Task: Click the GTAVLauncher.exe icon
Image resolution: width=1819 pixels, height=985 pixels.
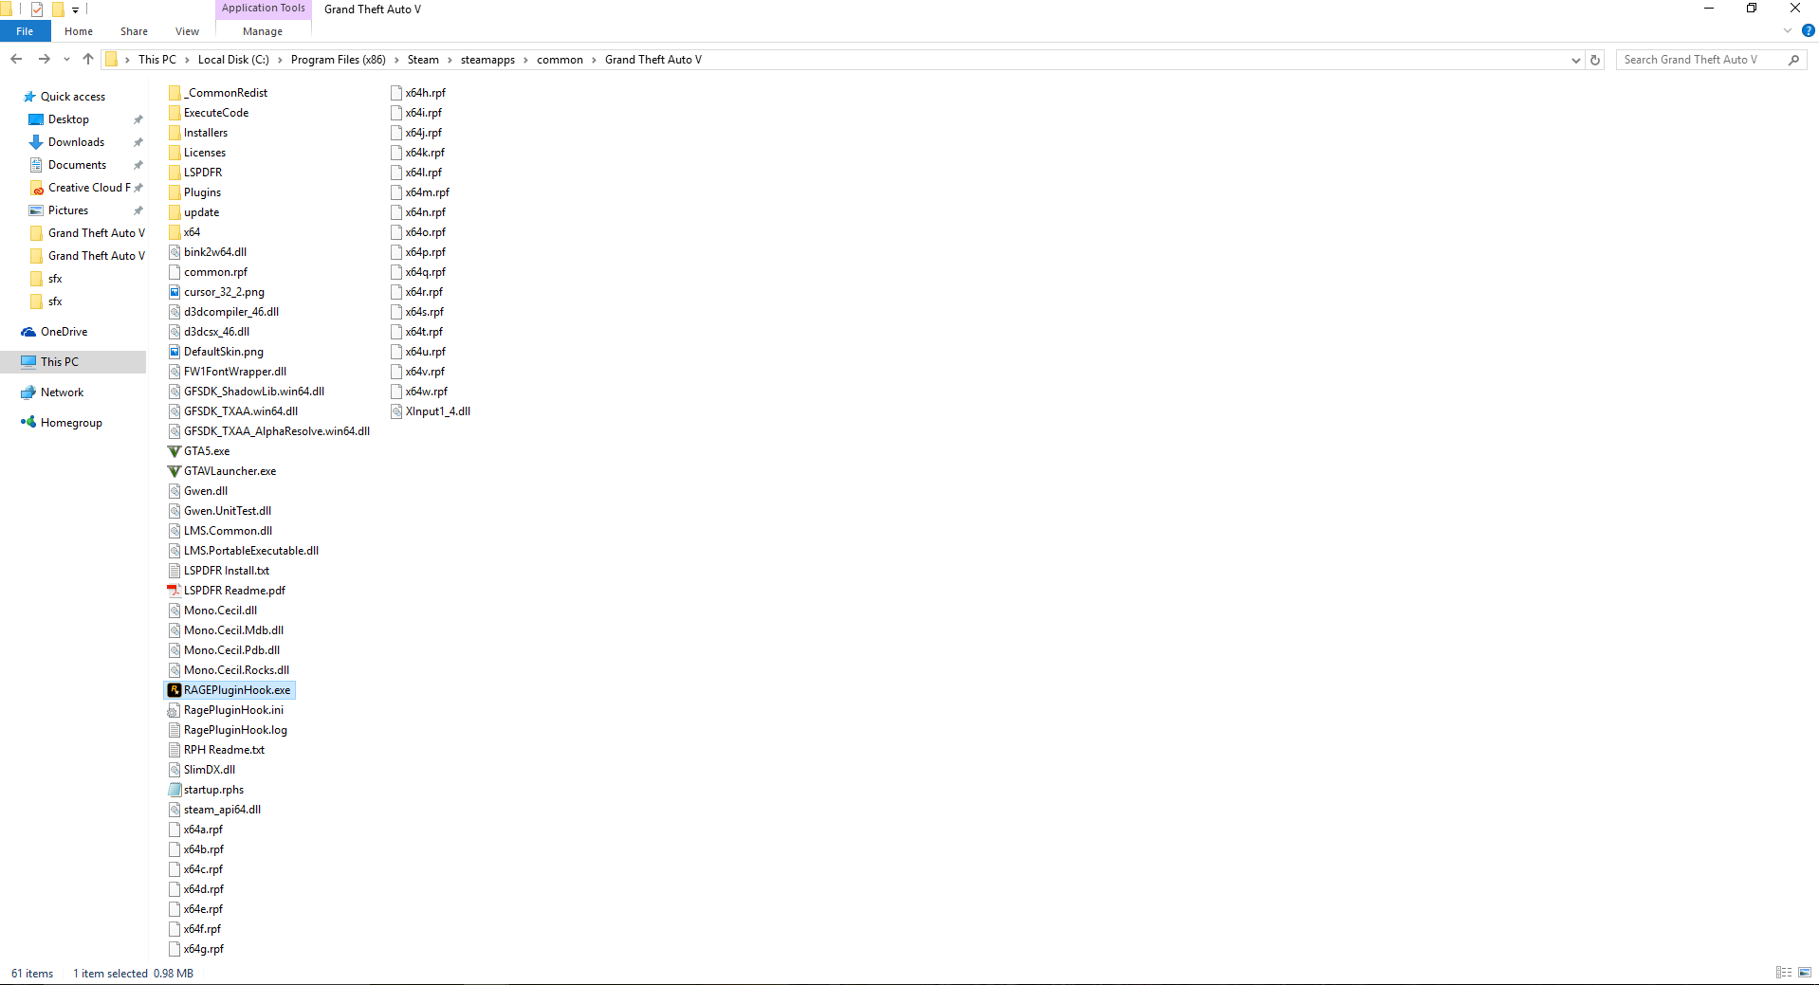Action: click(x=175, y=471)
